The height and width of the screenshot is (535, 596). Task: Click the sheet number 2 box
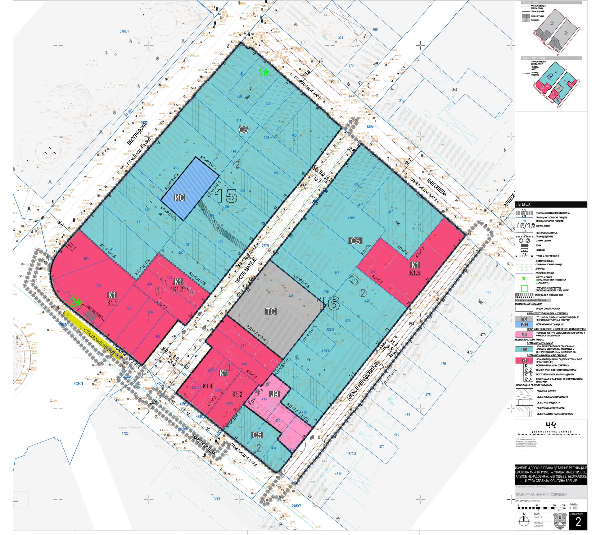tap(578, 522)
